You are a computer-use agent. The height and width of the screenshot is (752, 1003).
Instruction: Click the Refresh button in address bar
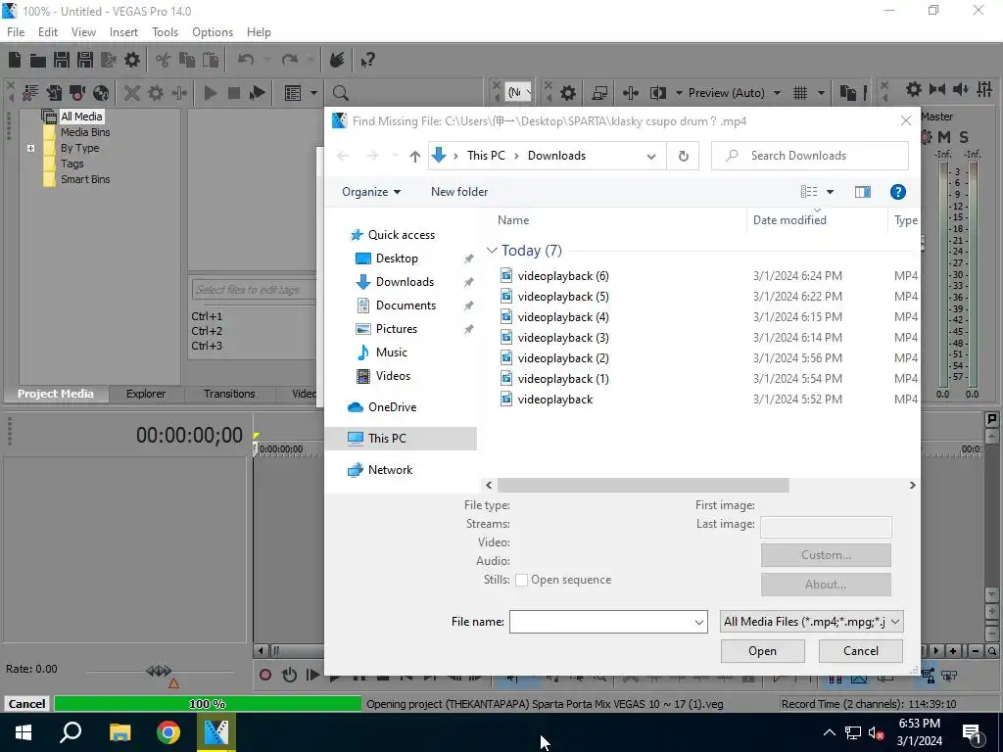click(x=683, y=156)
